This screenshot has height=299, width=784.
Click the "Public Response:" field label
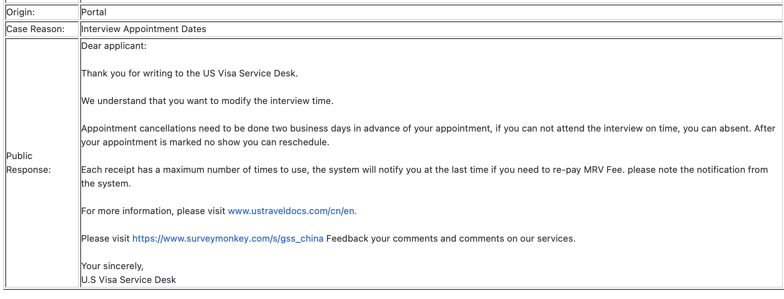(x=28, y=163)
